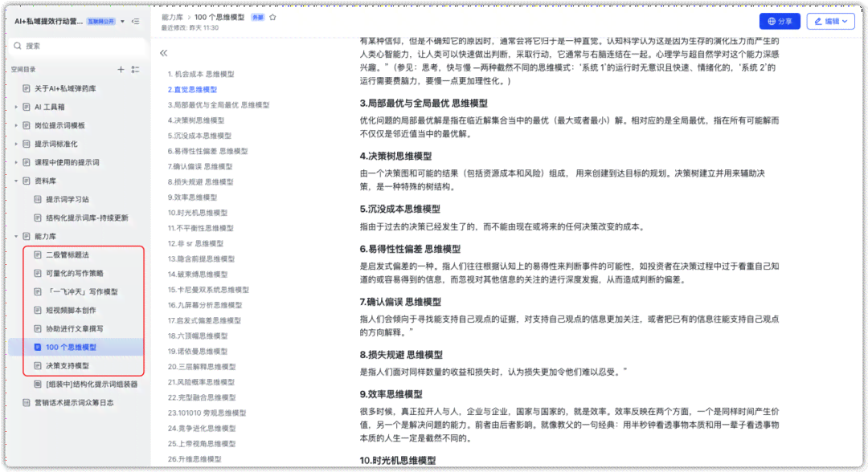
Task: Add a new page with plus icon
Action: point(121,69)
